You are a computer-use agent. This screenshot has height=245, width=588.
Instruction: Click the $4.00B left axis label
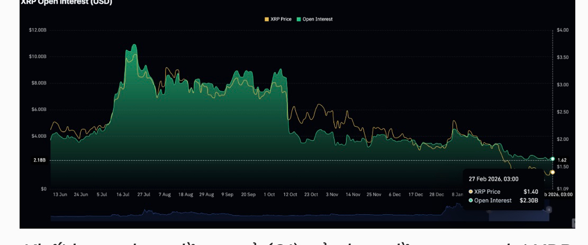point(38,136)
